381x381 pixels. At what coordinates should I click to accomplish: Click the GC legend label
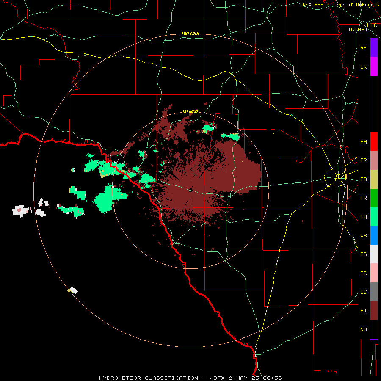coord(363,292)
